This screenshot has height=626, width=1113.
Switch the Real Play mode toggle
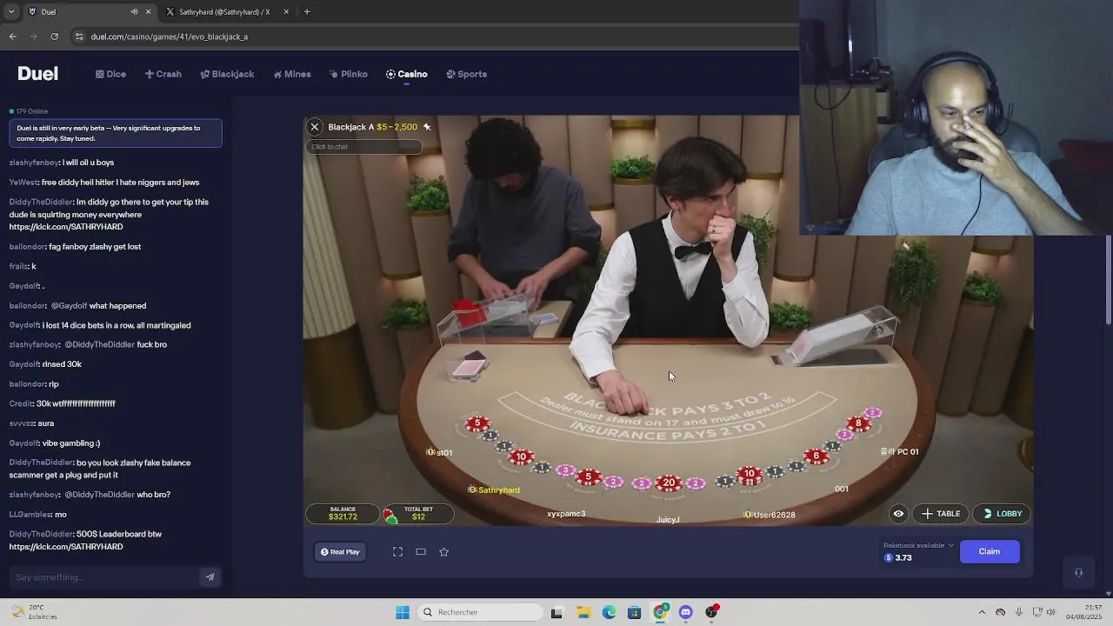(x=340, y=551)
